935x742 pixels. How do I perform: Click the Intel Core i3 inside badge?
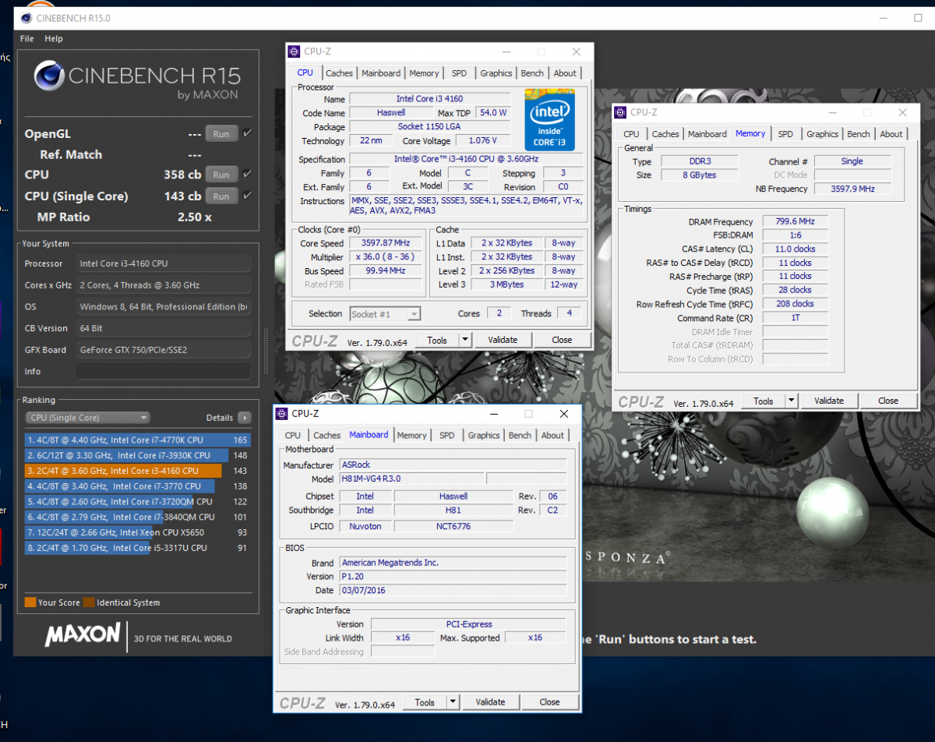pyautogui.click(x=549, y=120)
